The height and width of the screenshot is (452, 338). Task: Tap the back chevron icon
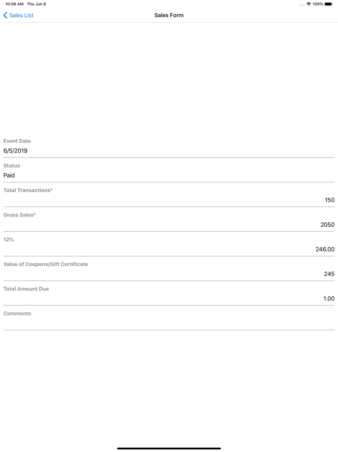(x=5, y=15)
